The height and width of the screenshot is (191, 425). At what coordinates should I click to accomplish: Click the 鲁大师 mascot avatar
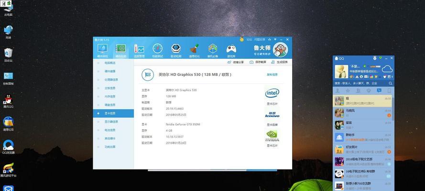pyautogui.click(x=280, y=50)
